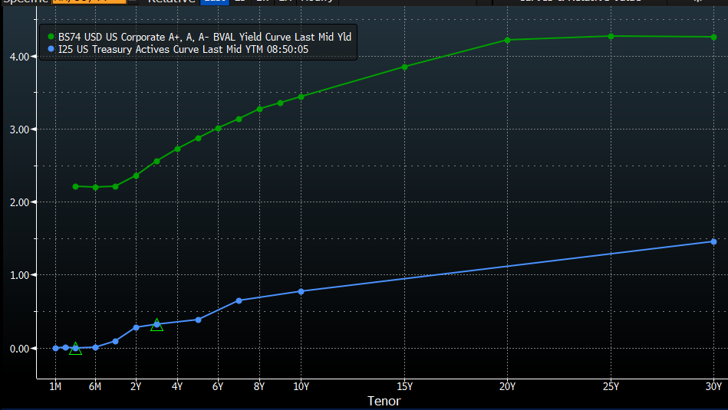Click the 10Y tenor axis label
Screen dimensions: 728x410
coord(301,387)
